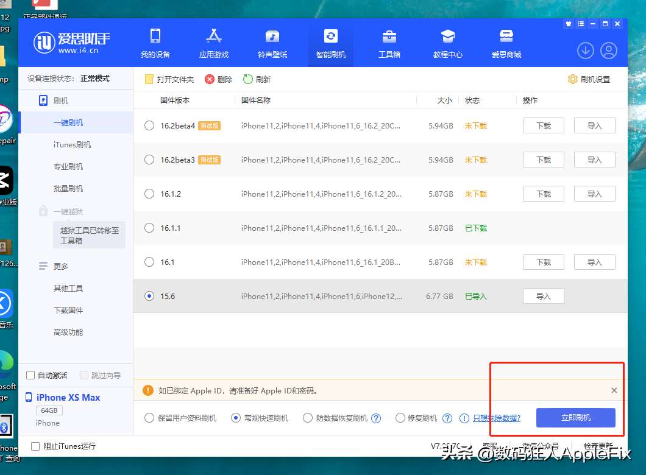The width and height of the screenshot is (646, 475).
Task: Click the 立即刷机 flash button
Action: (575, 418)
